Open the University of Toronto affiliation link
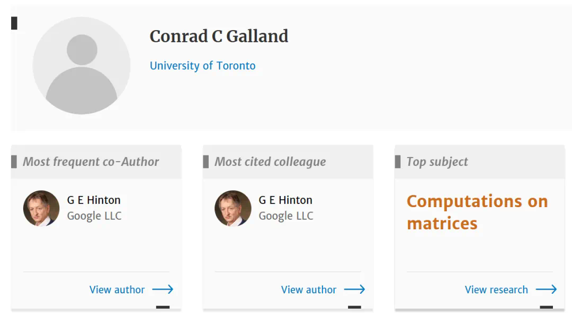 coord(202,66)
